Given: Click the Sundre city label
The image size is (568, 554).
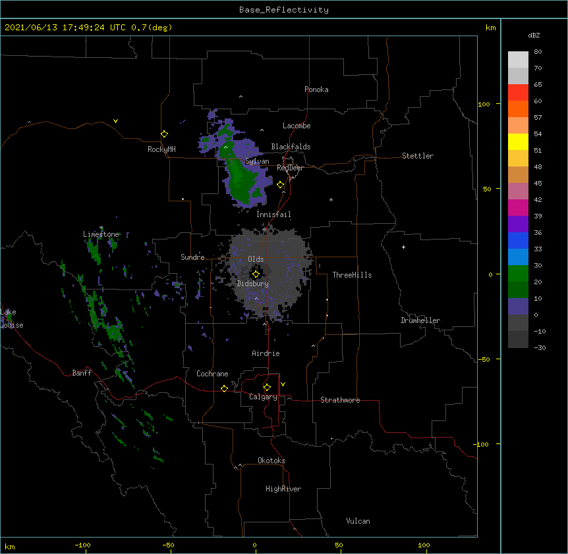Looking at the screenshot, I should 192,257.
